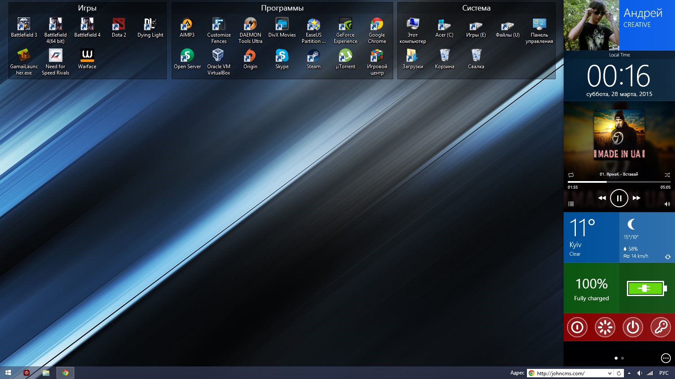The image size is (675, 379).
Task: Expand the address bar dropdown arrow
Action: [x=610, y=374]
